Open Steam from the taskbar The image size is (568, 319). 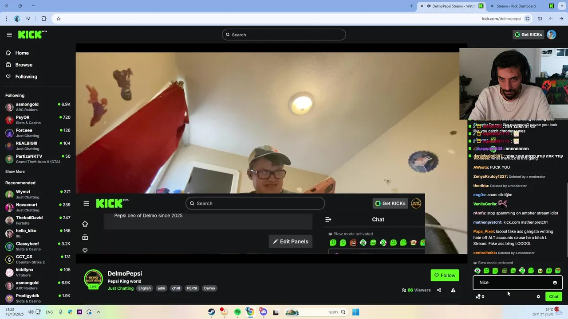click(x=212, y=312)
